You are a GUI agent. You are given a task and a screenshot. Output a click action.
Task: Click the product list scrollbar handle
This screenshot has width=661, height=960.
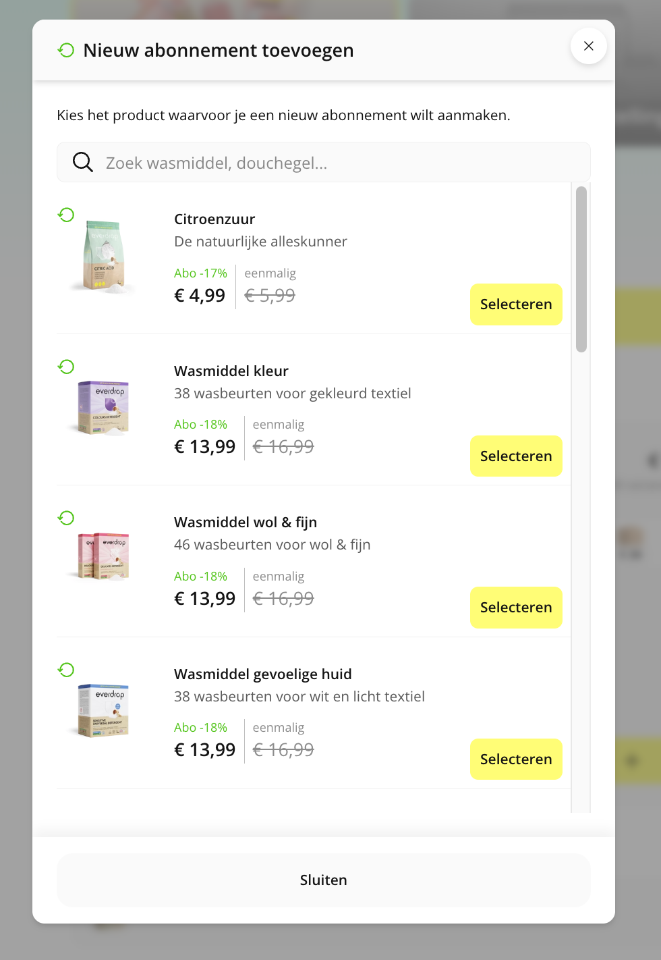tap(582, 269)
